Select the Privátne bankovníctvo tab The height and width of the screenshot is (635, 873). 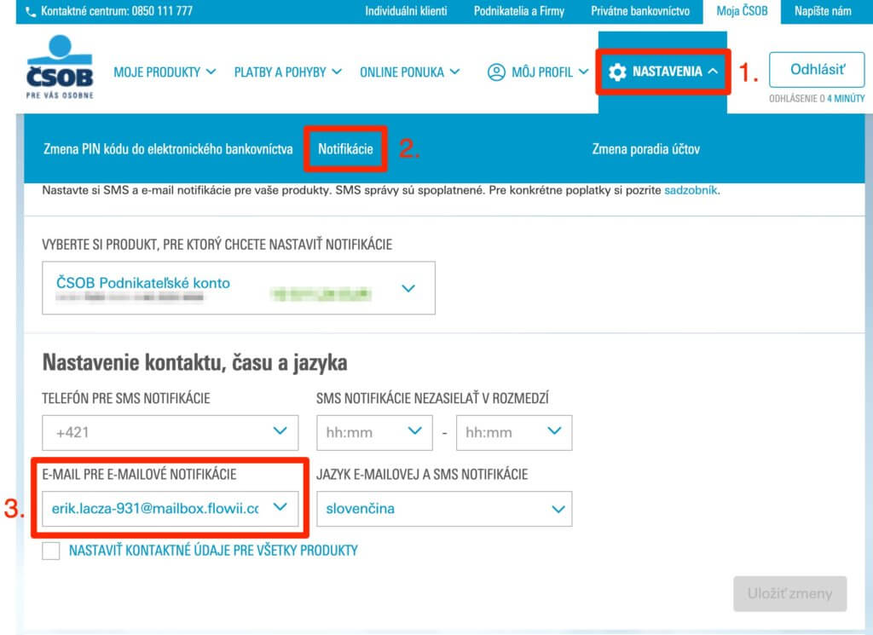click(640, 11)
